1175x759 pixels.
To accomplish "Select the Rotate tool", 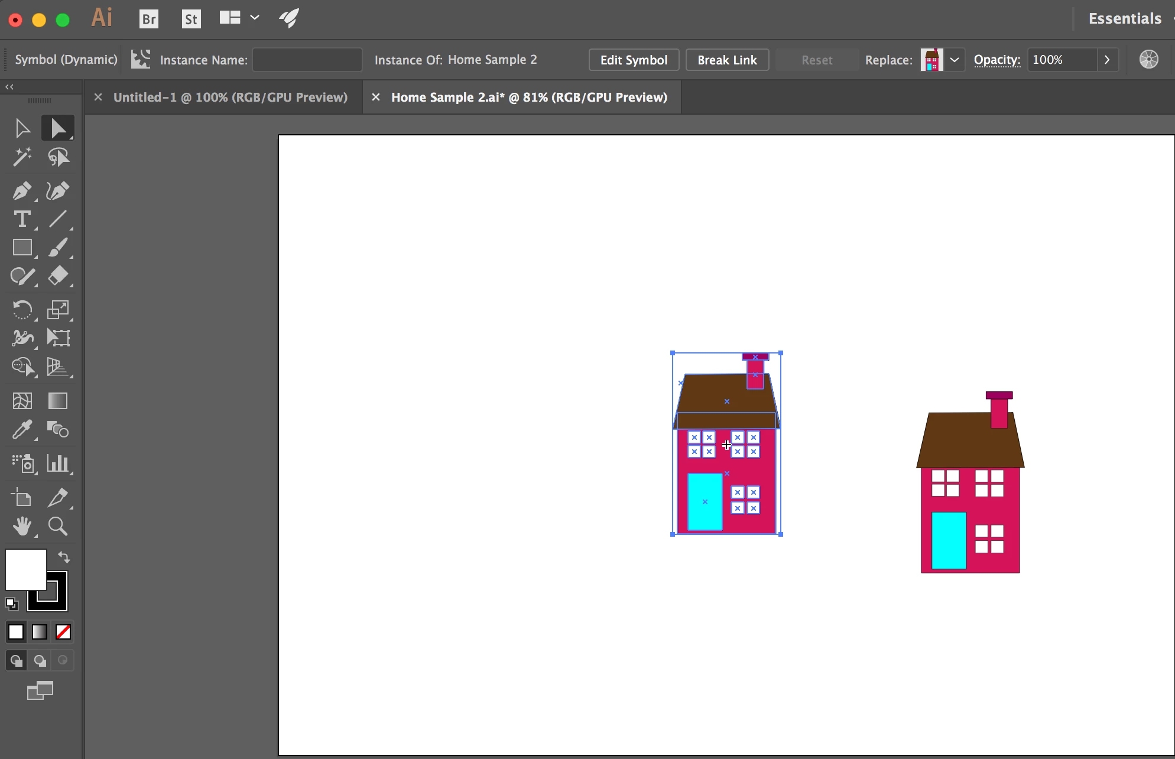I will [x=22, y=309].
